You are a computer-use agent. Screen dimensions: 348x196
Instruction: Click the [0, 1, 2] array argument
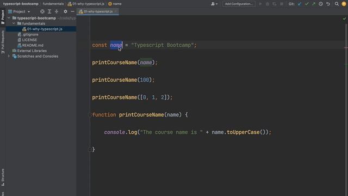tap(153, 97)
